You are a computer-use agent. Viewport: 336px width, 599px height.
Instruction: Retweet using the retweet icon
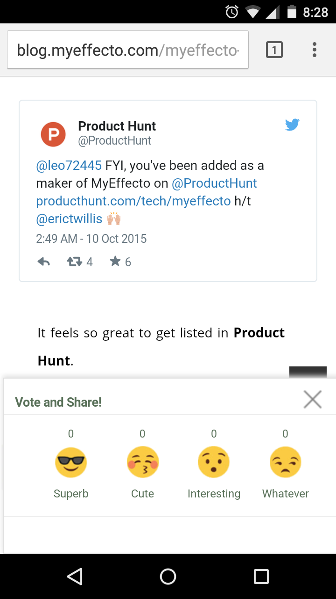75,262
